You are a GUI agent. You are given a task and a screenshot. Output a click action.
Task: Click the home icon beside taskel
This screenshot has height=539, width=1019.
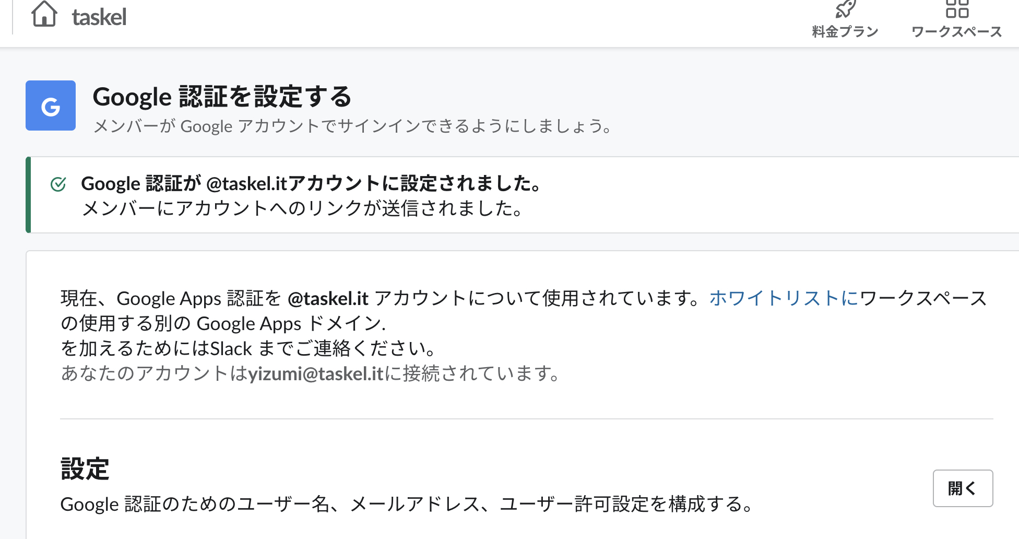point(44,14)
